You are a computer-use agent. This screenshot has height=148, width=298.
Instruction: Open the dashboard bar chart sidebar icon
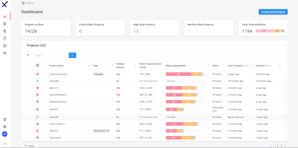5,16
